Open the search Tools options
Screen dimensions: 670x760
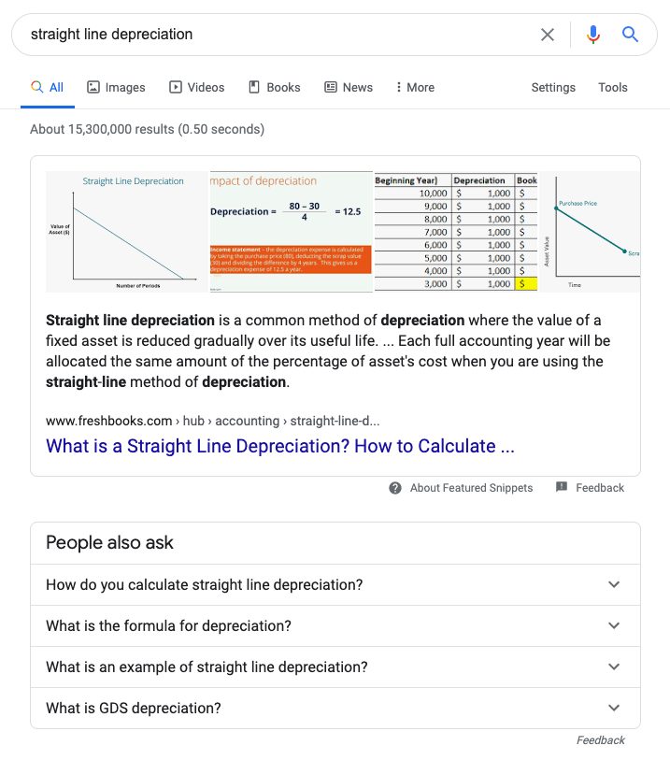coord(613,87)
